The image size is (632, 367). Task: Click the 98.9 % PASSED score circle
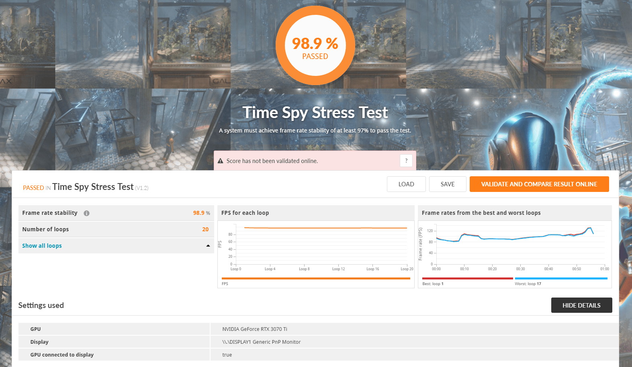[x=315, y=45]
